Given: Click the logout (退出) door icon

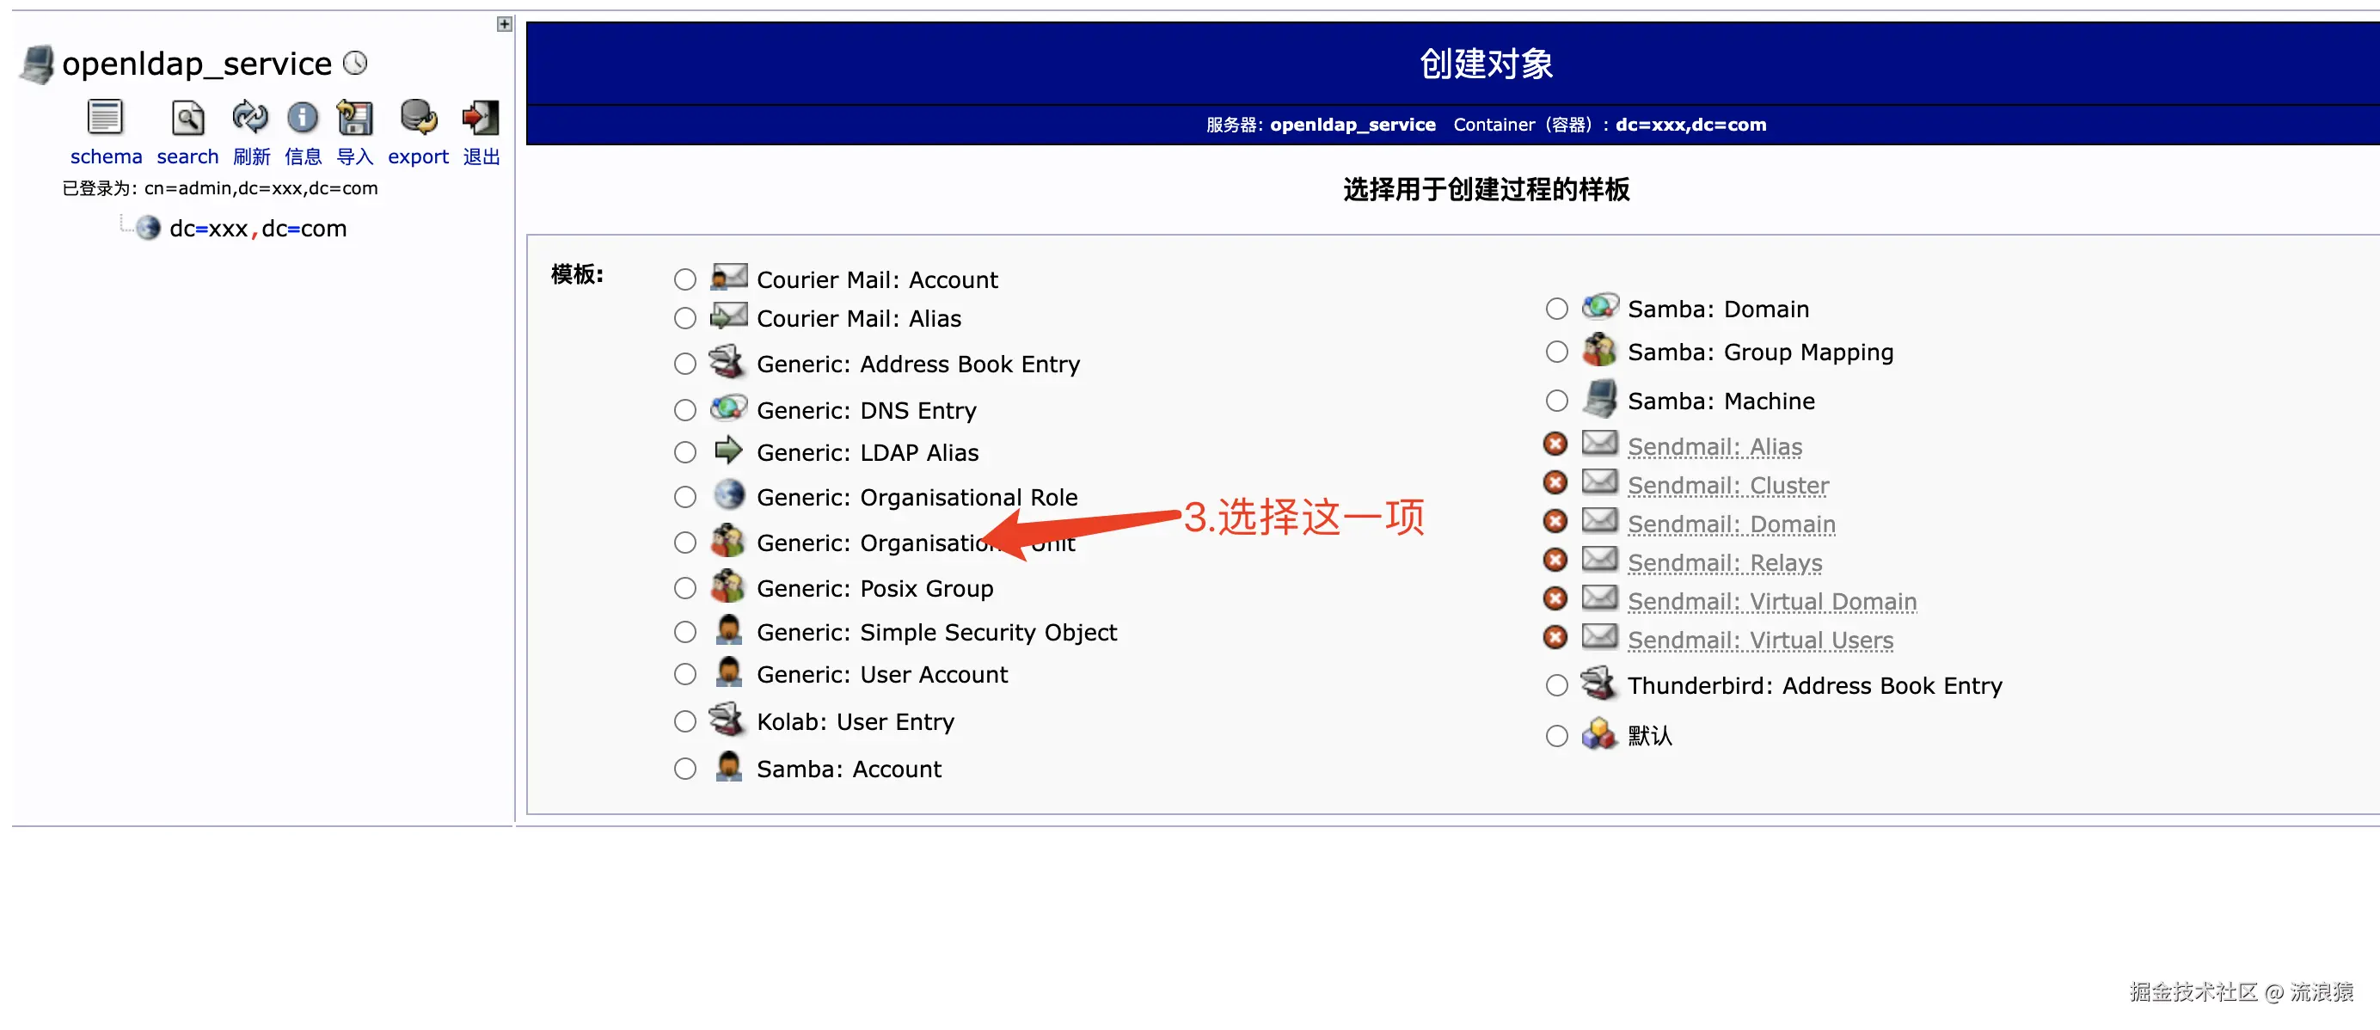Looking at the screenshot, I should click(481, 119).
